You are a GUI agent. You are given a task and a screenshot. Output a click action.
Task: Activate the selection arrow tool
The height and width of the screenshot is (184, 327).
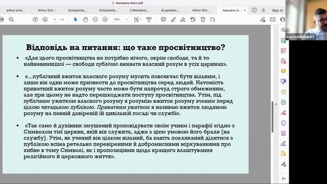click(x=76, y=19)
